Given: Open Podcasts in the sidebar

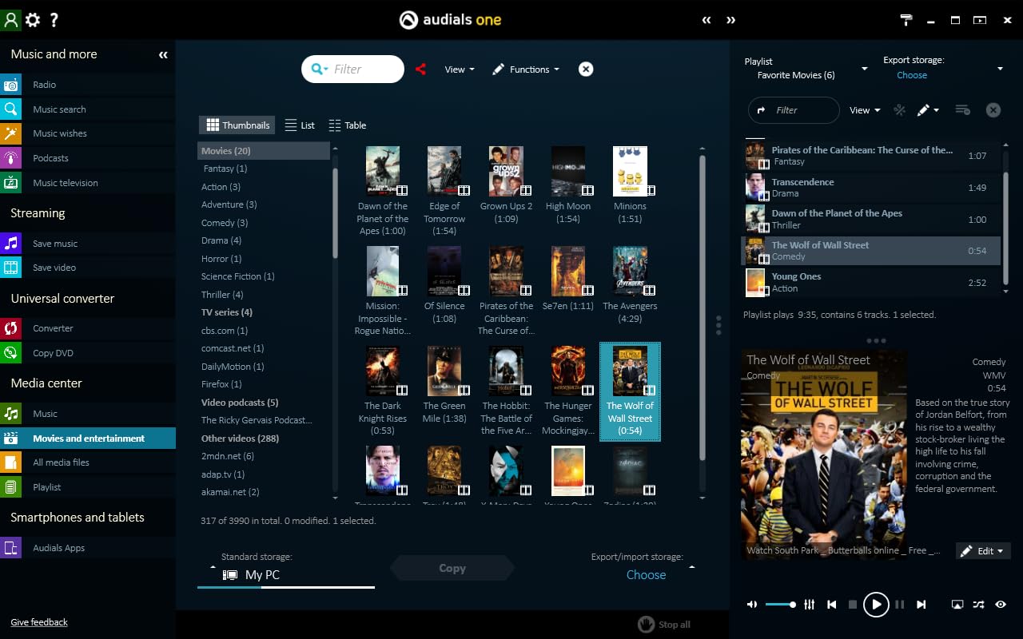Looking at the screenshot, I should 88,158.
